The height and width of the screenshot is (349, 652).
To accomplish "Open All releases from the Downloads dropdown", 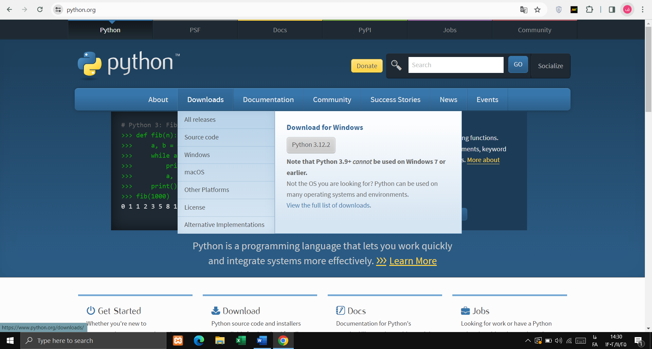I will point(200,119).
